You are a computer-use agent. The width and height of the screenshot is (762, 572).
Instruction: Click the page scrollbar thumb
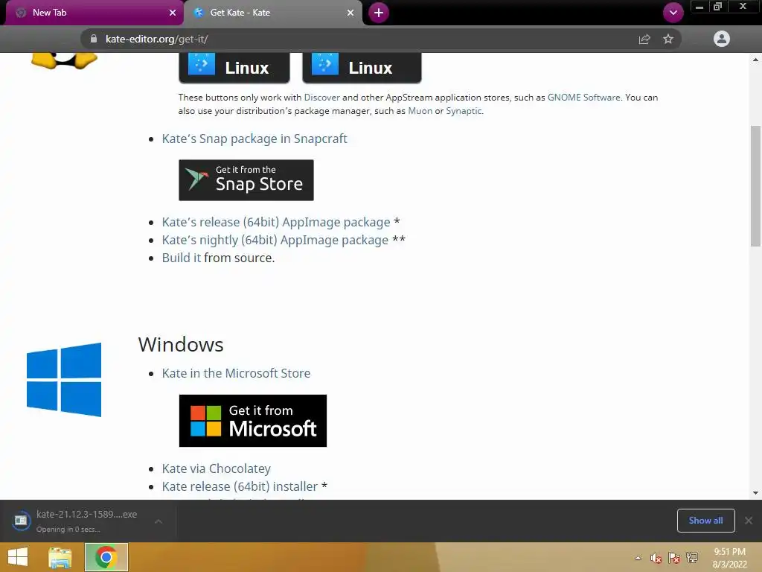pos(755,185)
